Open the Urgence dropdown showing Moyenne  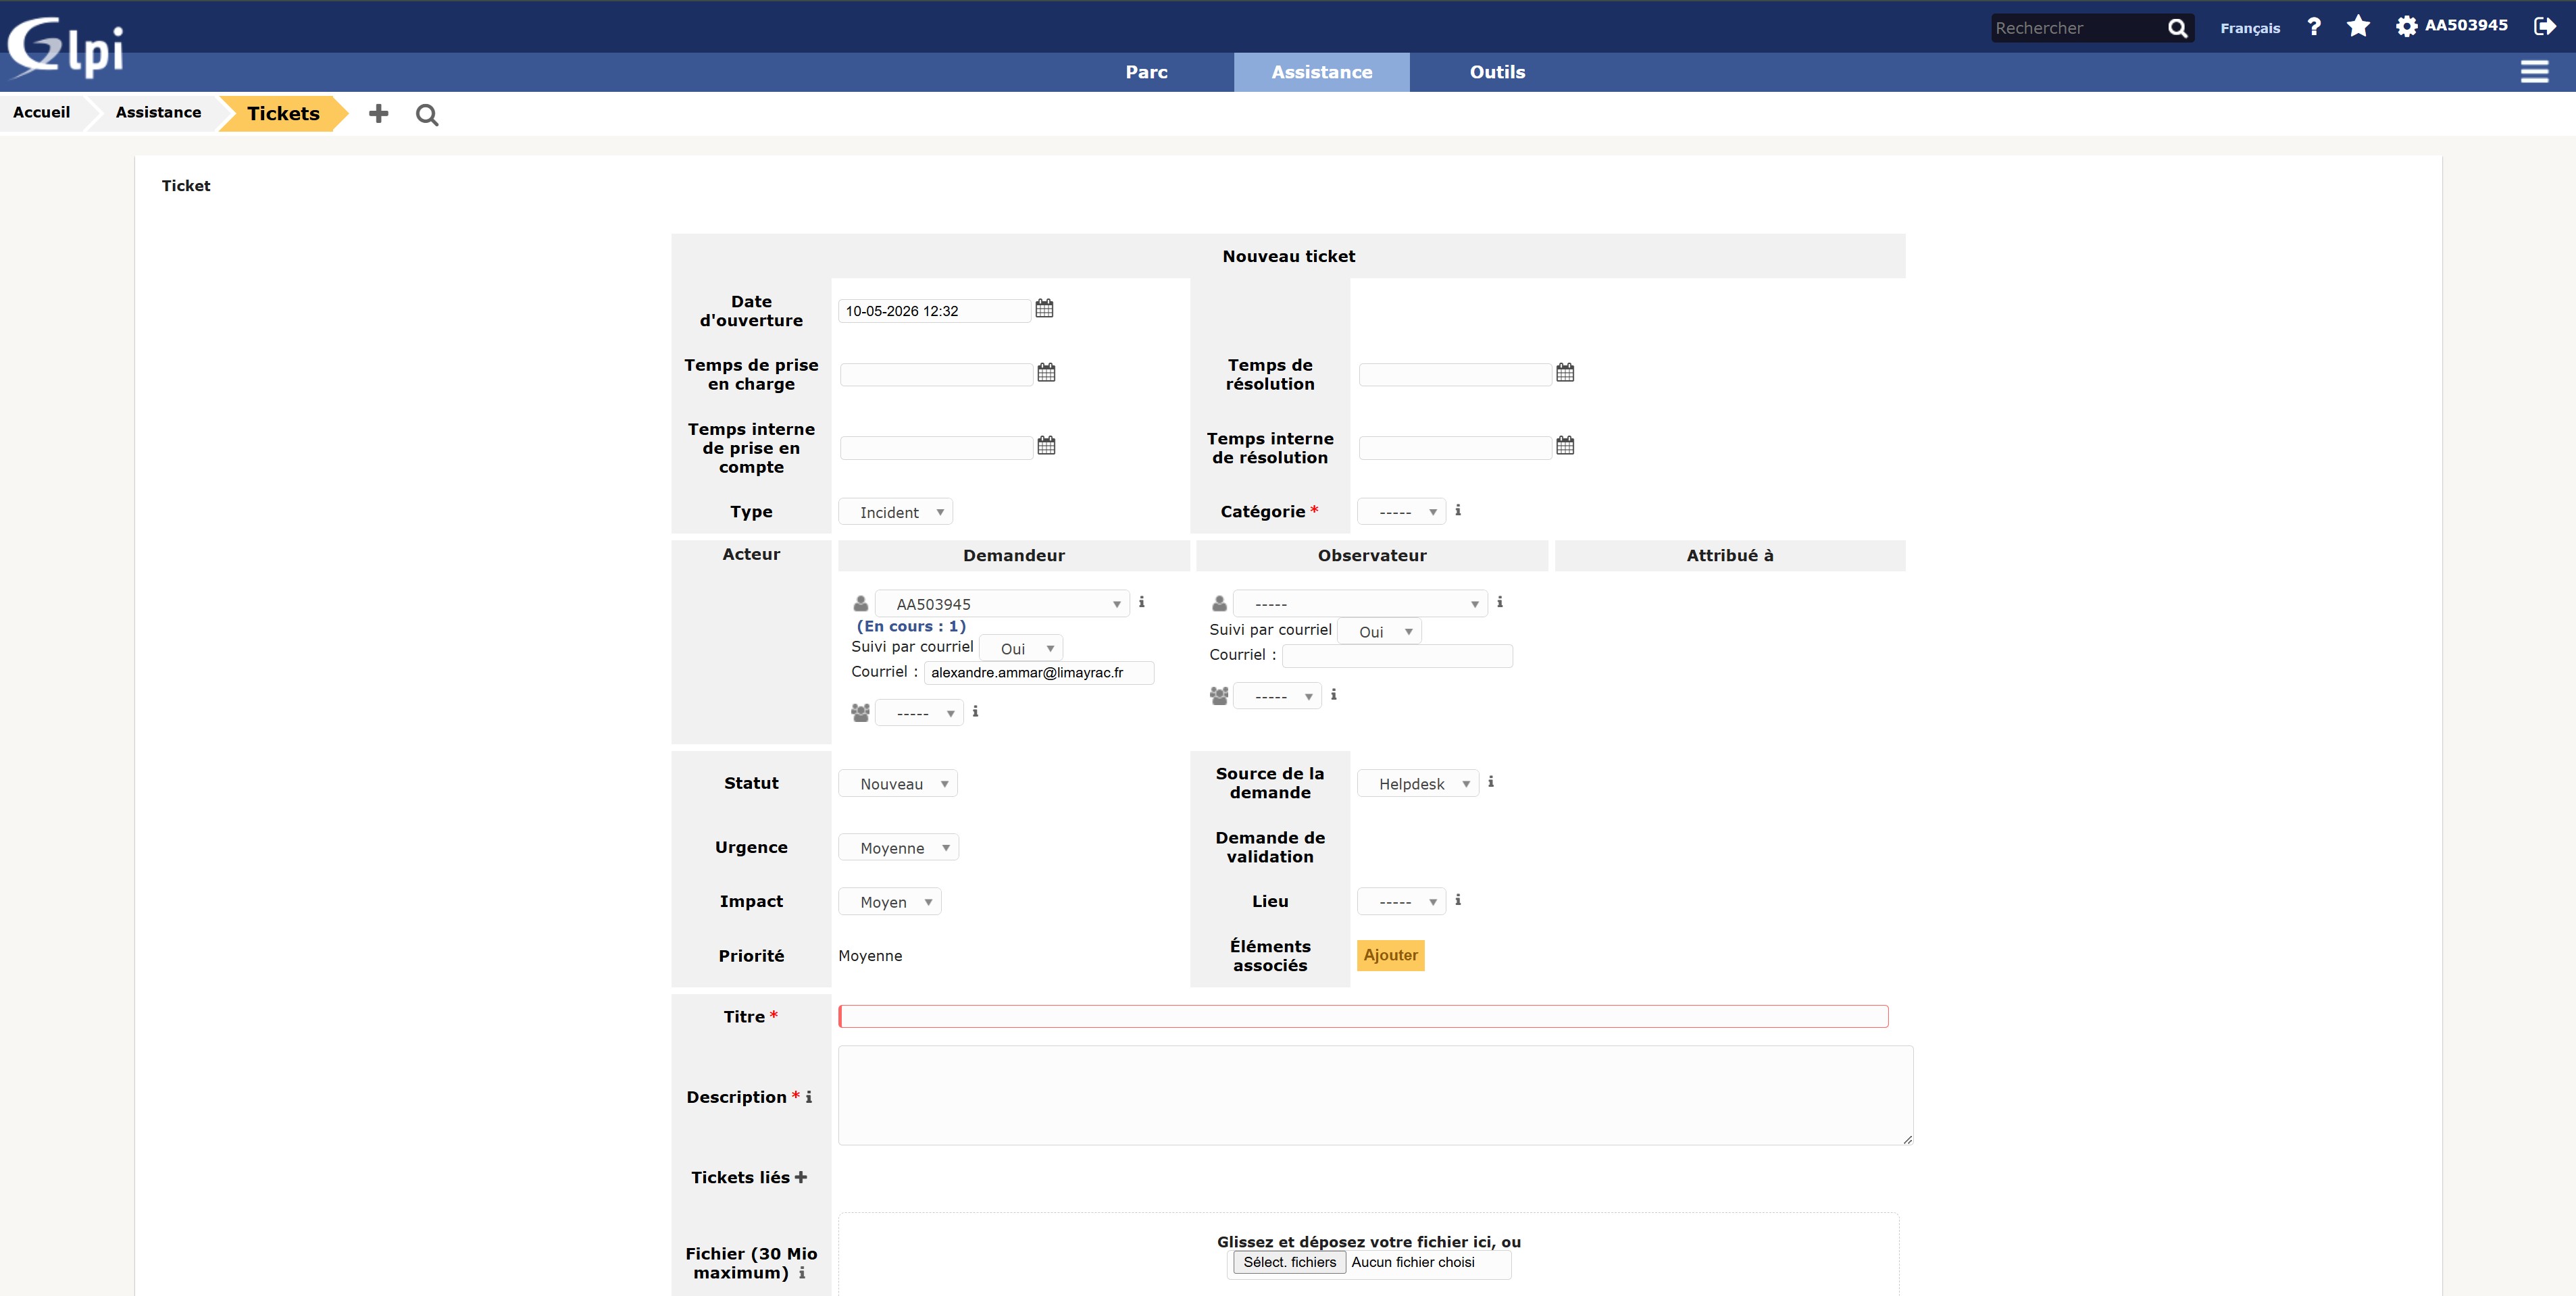pos(899,847)
